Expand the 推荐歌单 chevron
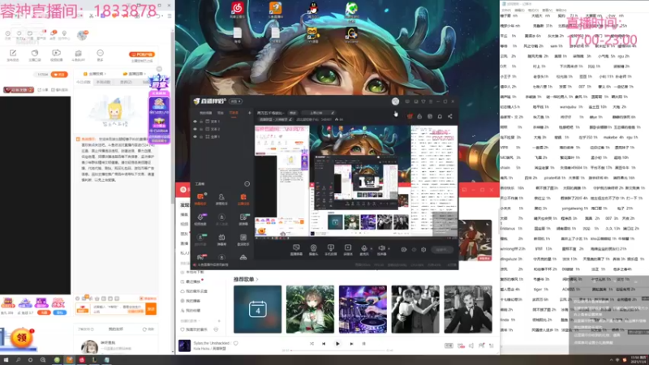The height and width of the screenshot is (365, 649). 257,280
